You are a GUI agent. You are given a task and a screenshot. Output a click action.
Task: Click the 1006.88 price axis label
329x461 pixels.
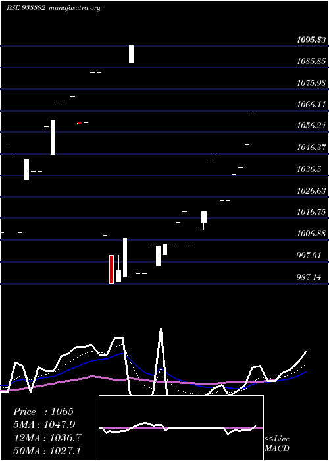[x=311, y=234]
